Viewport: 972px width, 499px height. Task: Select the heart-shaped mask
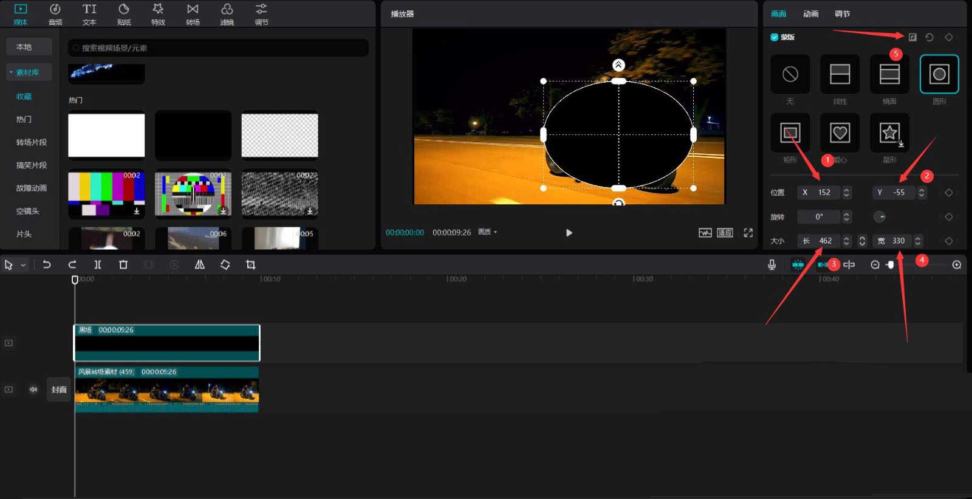[840, 132]
